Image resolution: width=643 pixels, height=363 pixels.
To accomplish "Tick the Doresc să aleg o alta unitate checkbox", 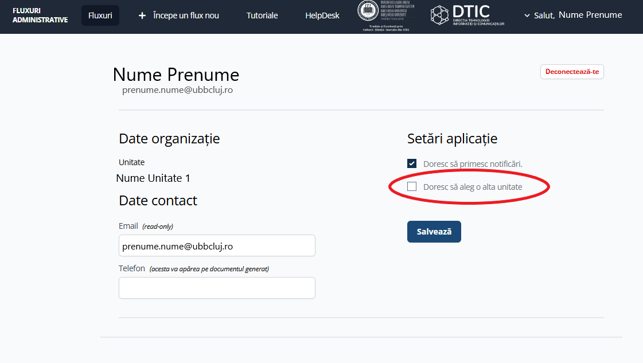I will coord(411,186).
